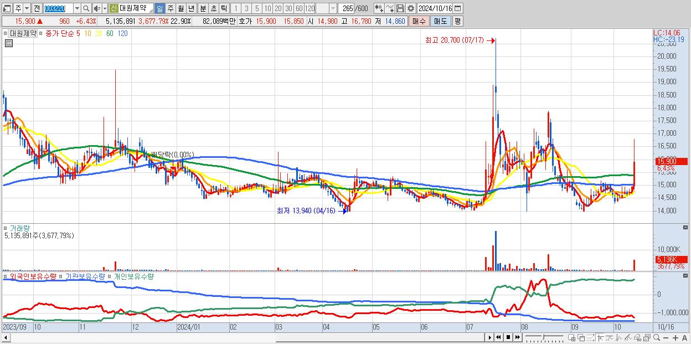Switch to 년 yearly chart period

click(x=191, y=8)
